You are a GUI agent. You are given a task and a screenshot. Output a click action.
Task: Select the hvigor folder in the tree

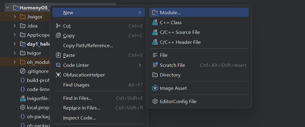click(25, 53)
